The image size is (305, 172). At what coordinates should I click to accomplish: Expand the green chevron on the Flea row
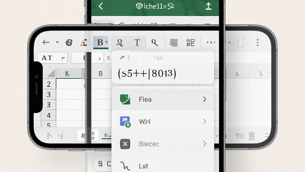[x=204, y=99]
